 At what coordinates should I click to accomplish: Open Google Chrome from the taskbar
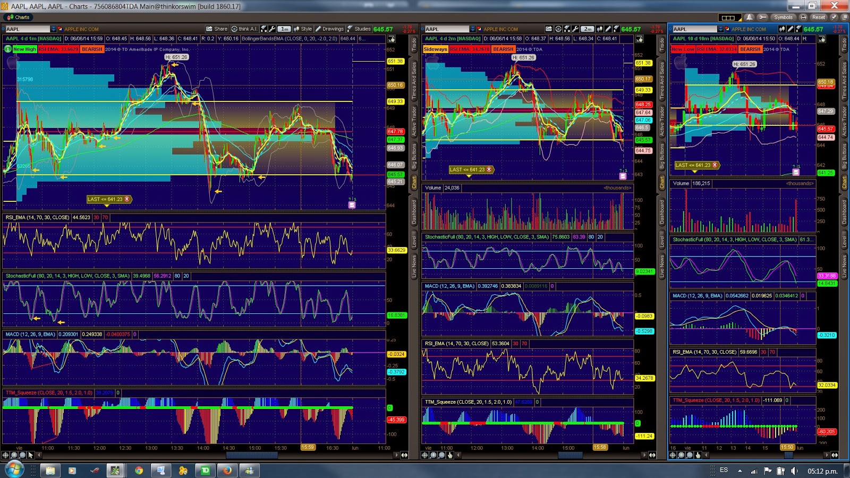tap(139, 471)
